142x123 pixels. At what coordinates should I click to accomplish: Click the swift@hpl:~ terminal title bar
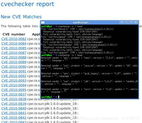pyautogui.click(x=82, y=22)
